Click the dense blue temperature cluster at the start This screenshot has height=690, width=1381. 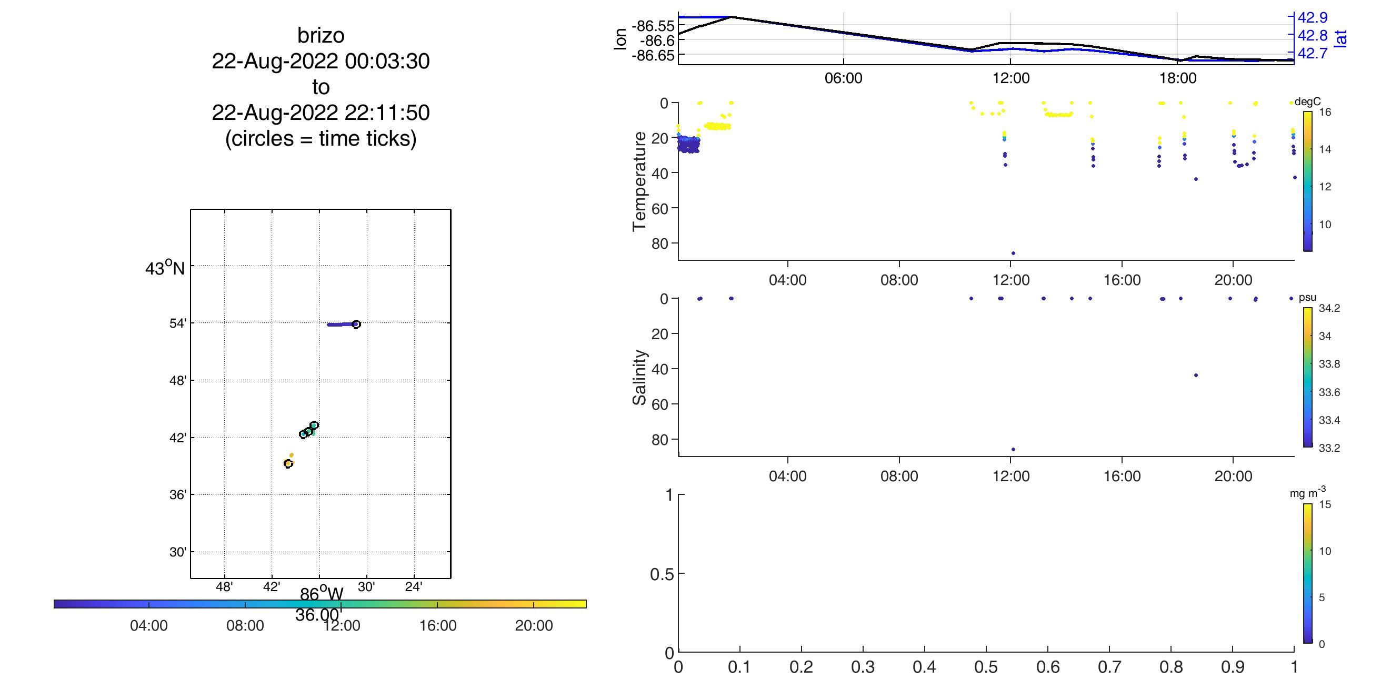click(689, 144)
